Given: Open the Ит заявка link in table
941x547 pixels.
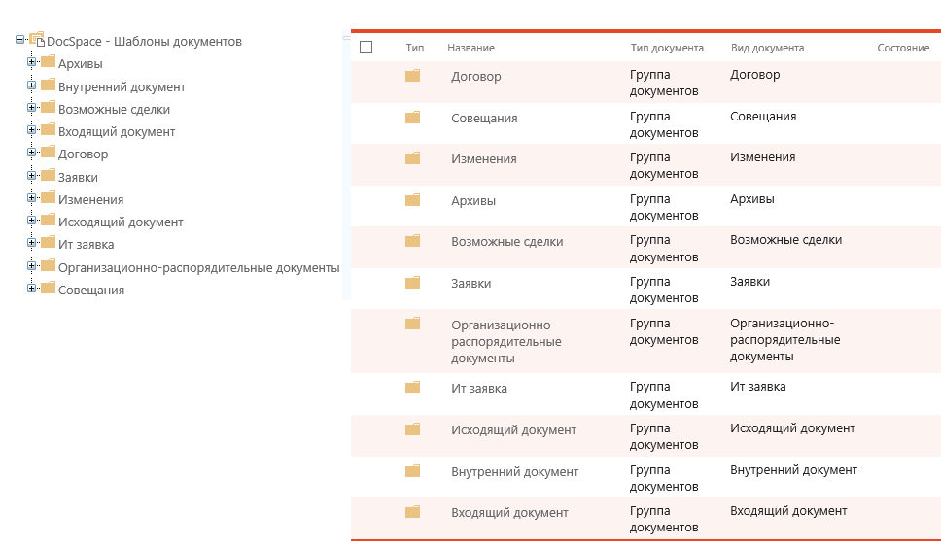Looking at the screenshot, I should coord(479,389).
